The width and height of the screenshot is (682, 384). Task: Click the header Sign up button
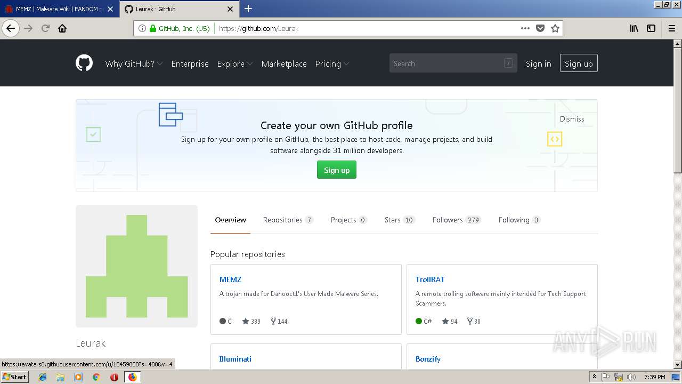pos(579,63)
